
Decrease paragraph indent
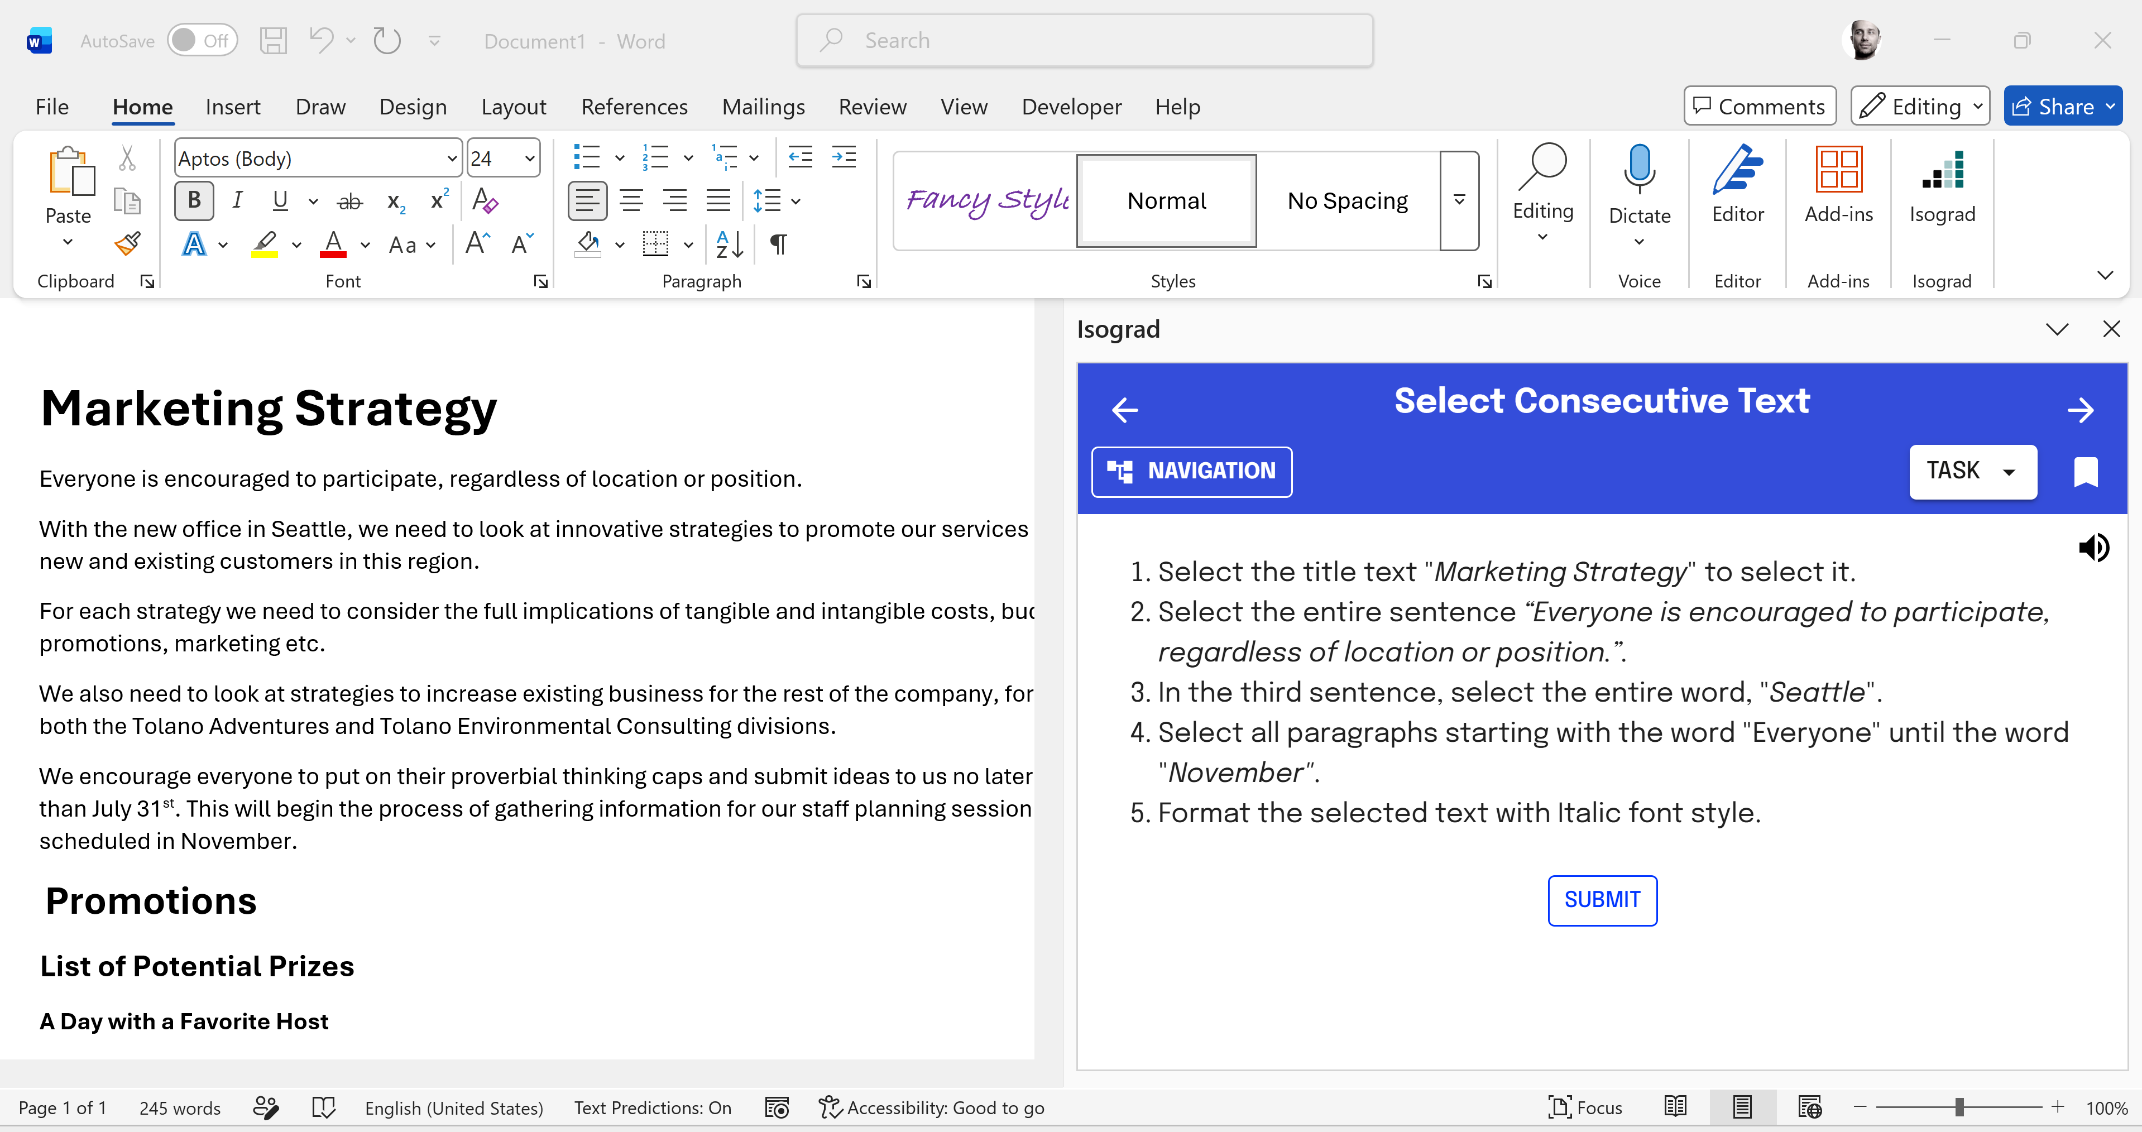800,156
